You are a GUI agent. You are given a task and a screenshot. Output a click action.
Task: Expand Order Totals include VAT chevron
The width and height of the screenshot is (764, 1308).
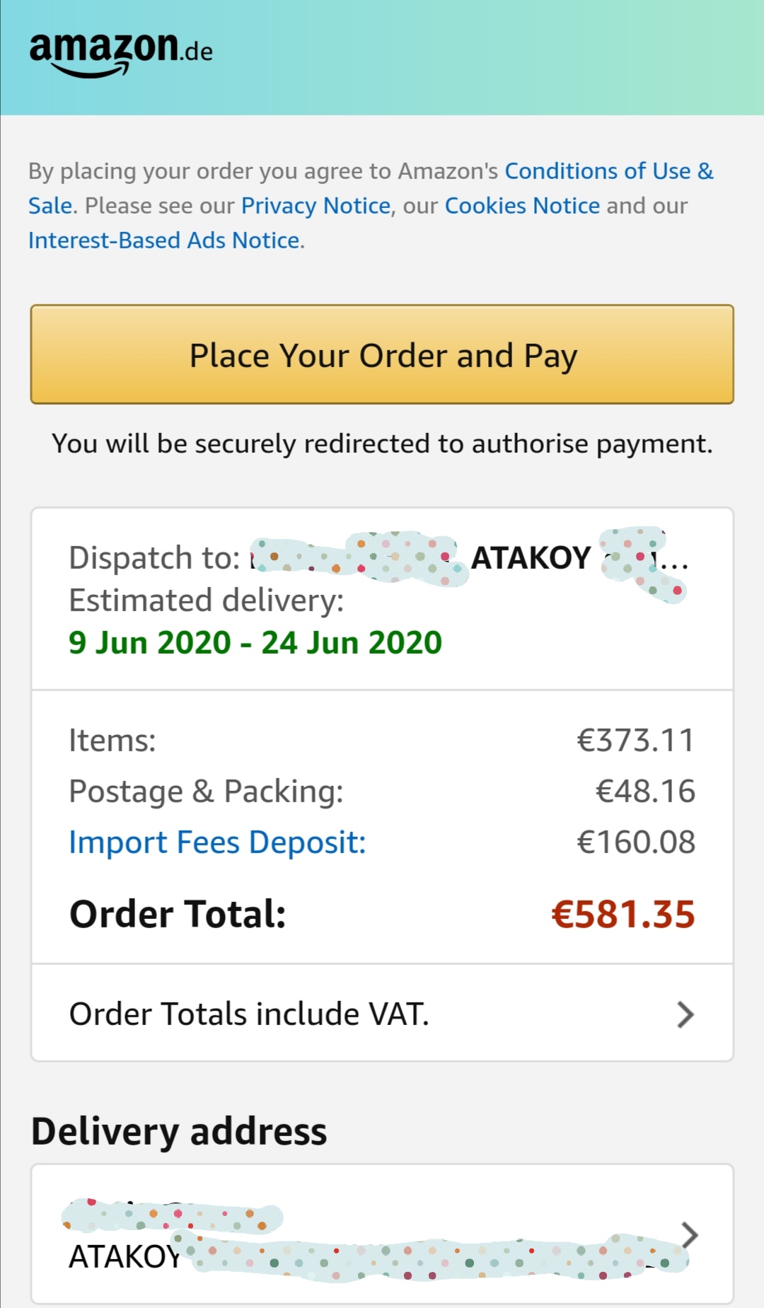(685, 1014)
